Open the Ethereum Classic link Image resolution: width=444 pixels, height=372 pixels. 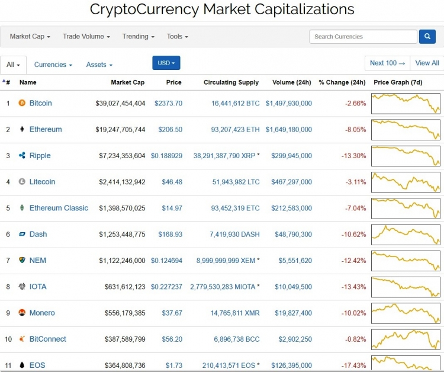pyautogui.click(x=59, y=208)
